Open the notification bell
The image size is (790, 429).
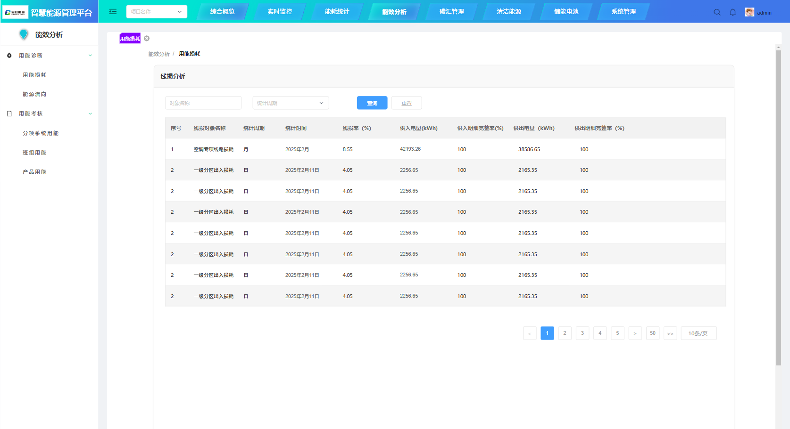coord(733,12)
